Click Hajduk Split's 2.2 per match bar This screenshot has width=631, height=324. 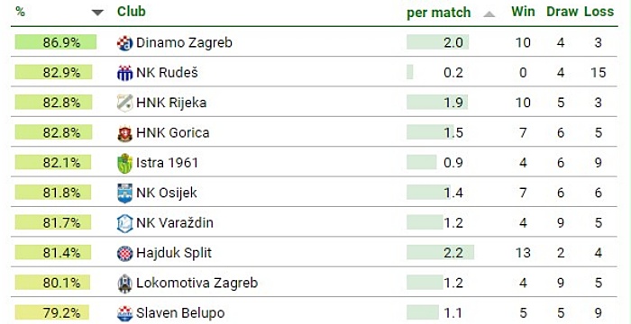[440, 252]
